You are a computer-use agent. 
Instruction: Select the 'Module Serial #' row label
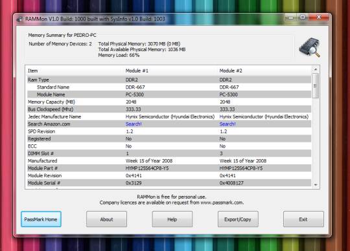(44, 183)
